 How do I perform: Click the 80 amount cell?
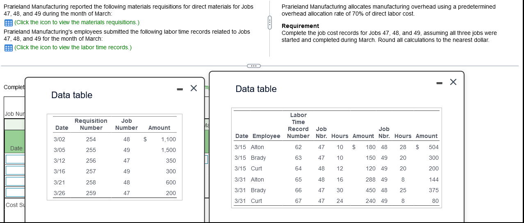pyautogui.click(x=435, y=201)
